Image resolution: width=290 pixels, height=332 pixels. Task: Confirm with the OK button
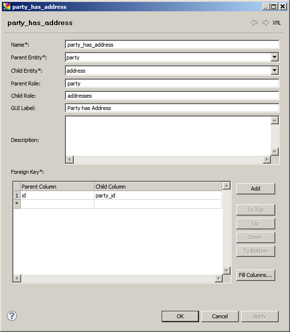click(180, 316)
